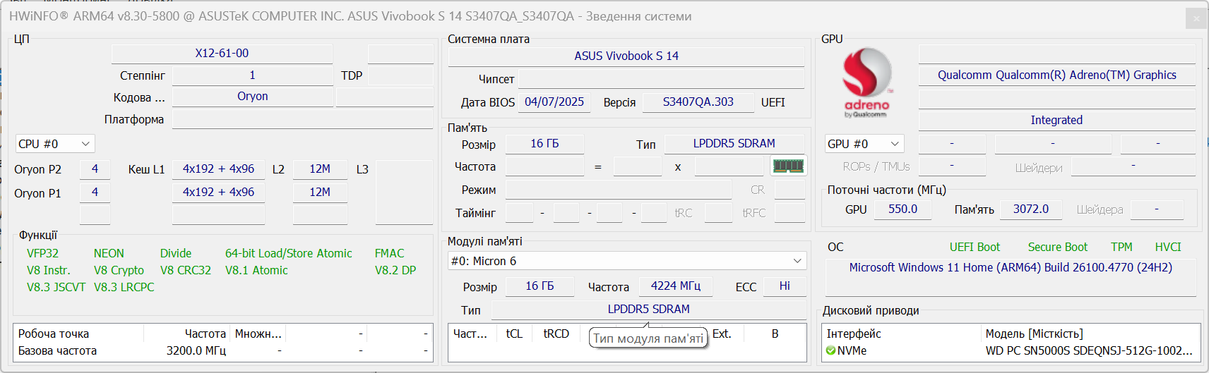Click the memory module chip icon

tap(788, 166)
